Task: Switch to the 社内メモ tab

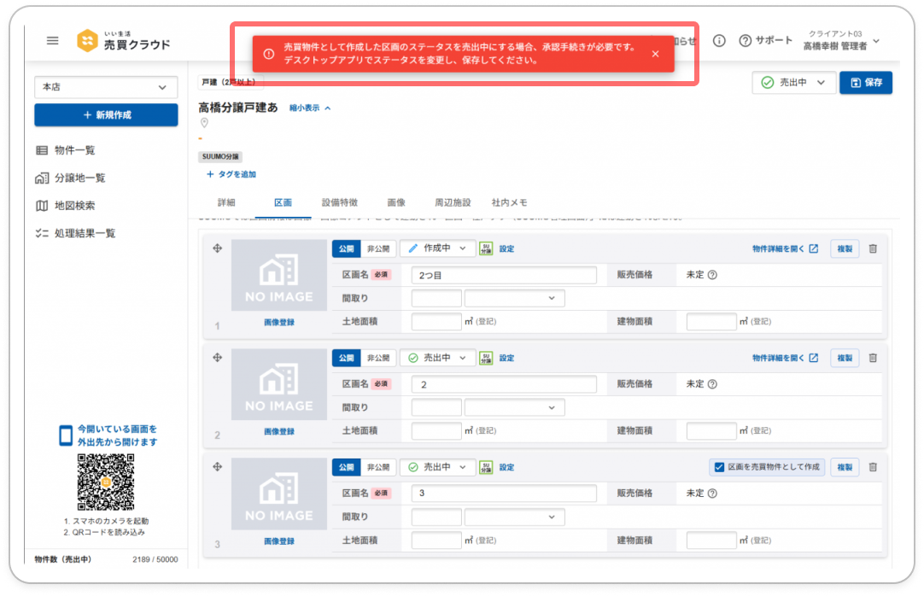Action: pyautogui.click(x=509, y=202)
